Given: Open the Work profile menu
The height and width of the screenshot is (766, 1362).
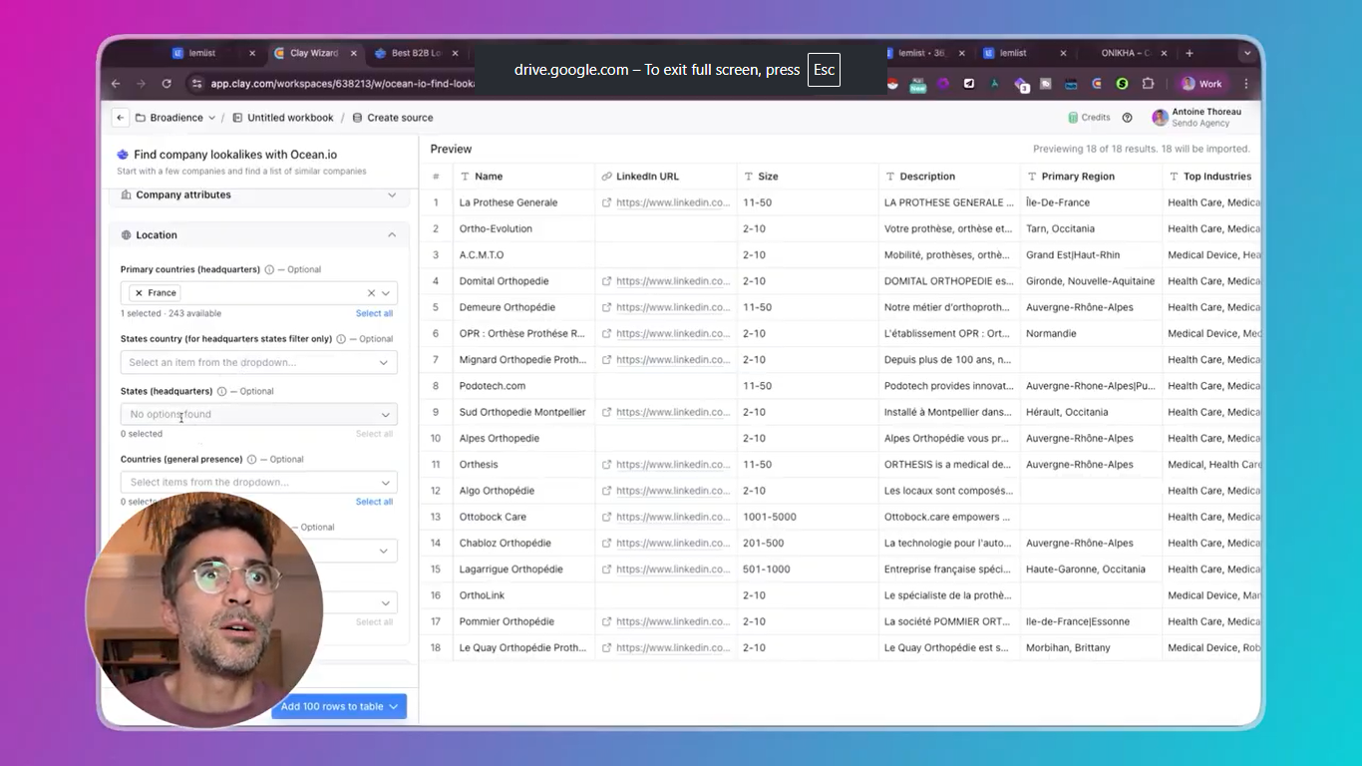Looking at the screenshot, I should point(1200,84).
